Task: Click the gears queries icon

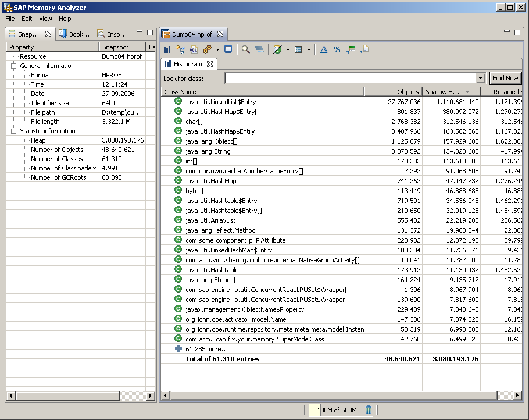Action: click(207, 49)
